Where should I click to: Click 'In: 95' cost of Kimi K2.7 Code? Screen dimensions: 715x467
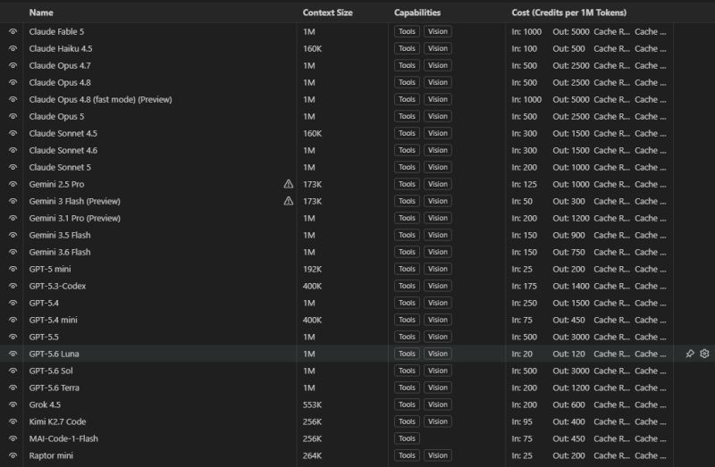point(522,421)
